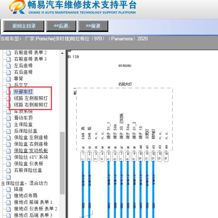This screenshot has height=218, width=218.
Task: Open tree item 右前座椅 表单 3
Action: click(x=30, y=59)
